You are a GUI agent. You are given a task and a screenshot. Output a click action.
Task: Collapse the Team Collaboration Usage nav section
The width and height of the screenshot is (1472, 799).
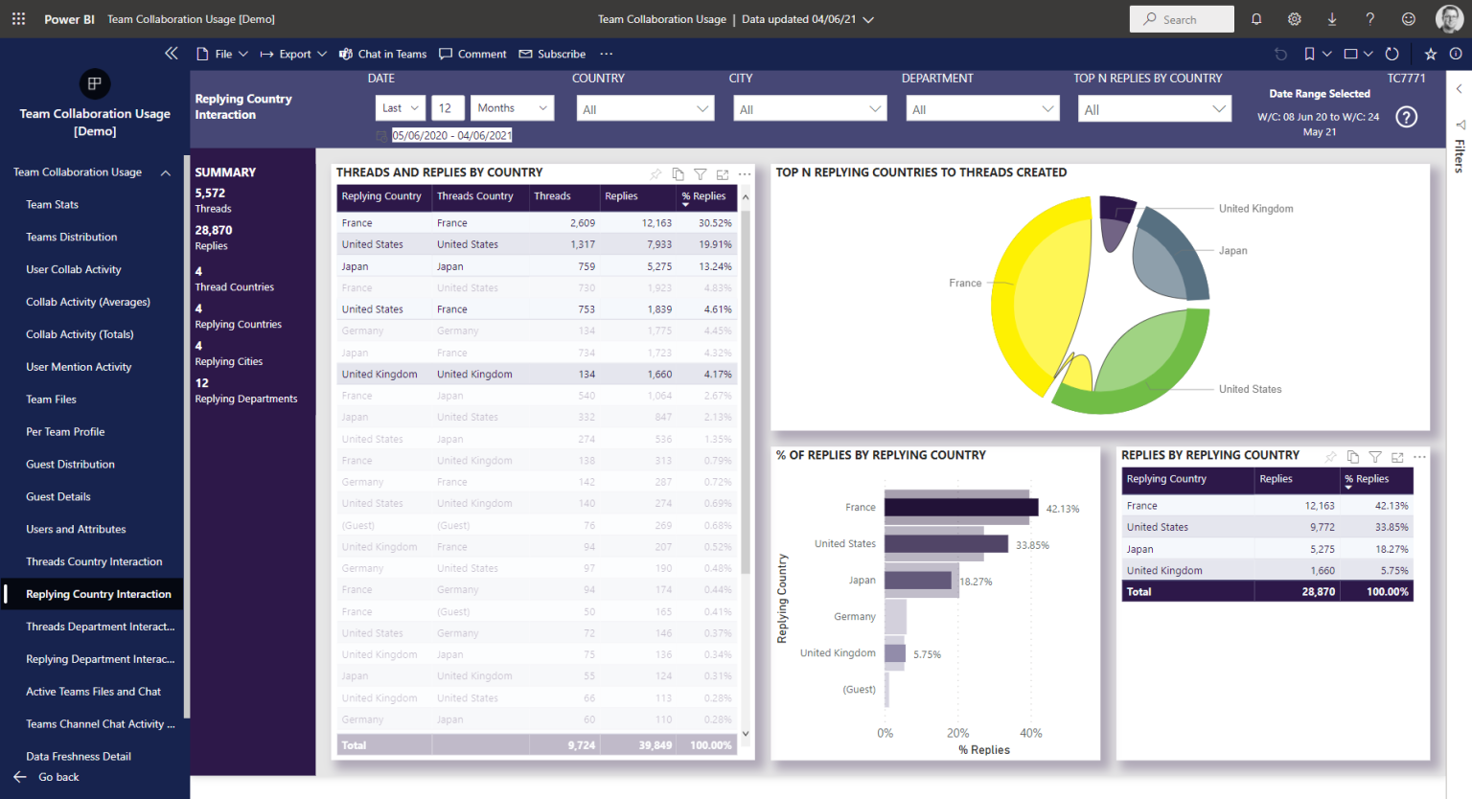165,172
